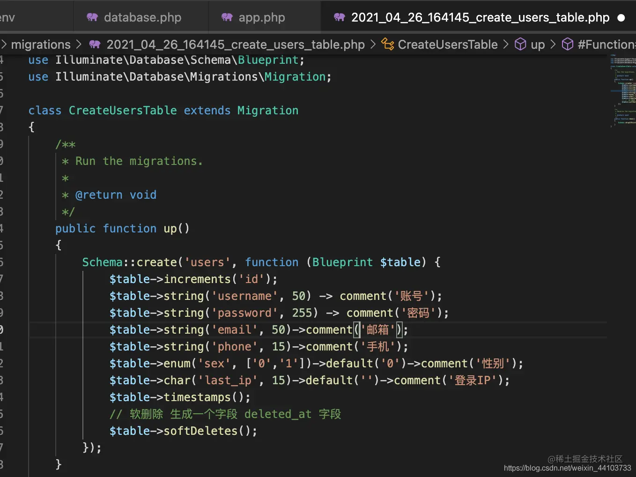Click the '登录IP' comment string
The image size is (636, 477).
pyautogui.click(x=473, y=380)
